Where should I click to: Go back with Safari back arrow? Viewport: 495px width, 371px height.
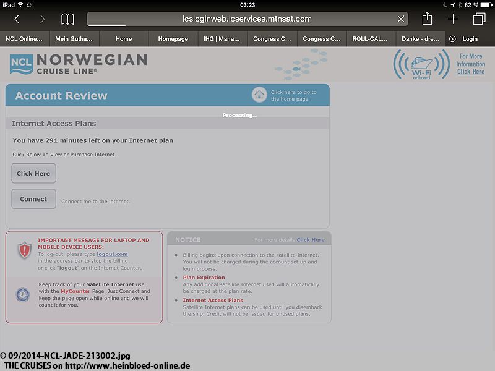point(17,19)
